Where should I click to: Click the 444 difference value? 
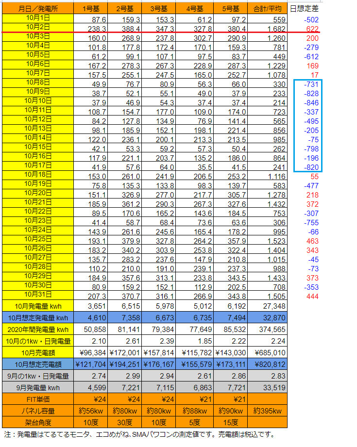coord(312,297)
